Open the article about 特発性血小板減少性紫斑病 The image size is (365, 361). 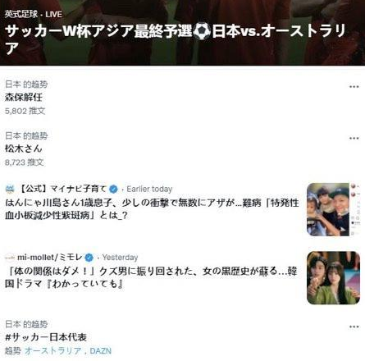(152, 209)
